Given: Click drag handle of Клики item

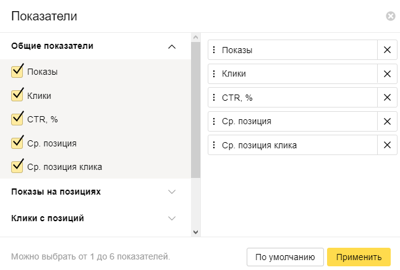Looking at the screenshot, I should coord(214,74).
